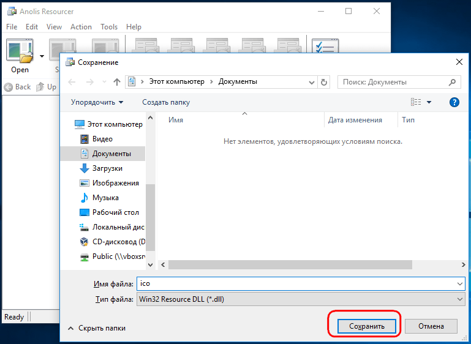Expand the address bar history dropdown
Screen dimensions: 471x344
[312, 82]
